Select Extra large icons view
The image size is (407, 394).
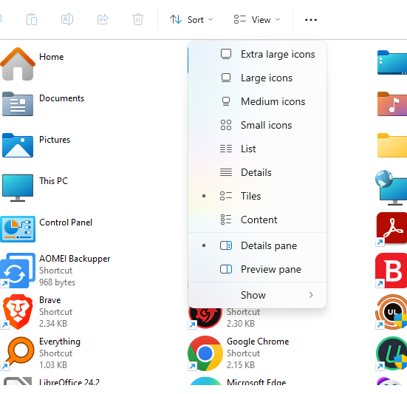[x=257, y=54]
